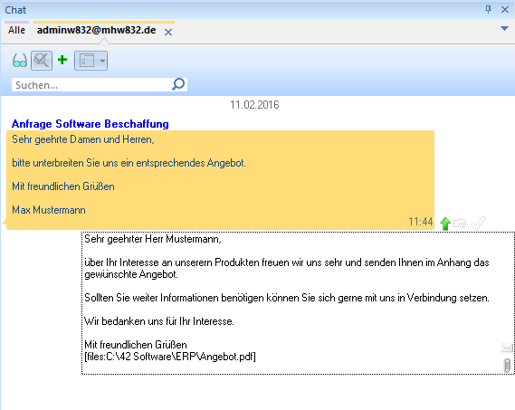Attach a file with paperclip icon
The width and height of the screenshot is (515, 410).
pyautogui.click(x=507, y=366)
